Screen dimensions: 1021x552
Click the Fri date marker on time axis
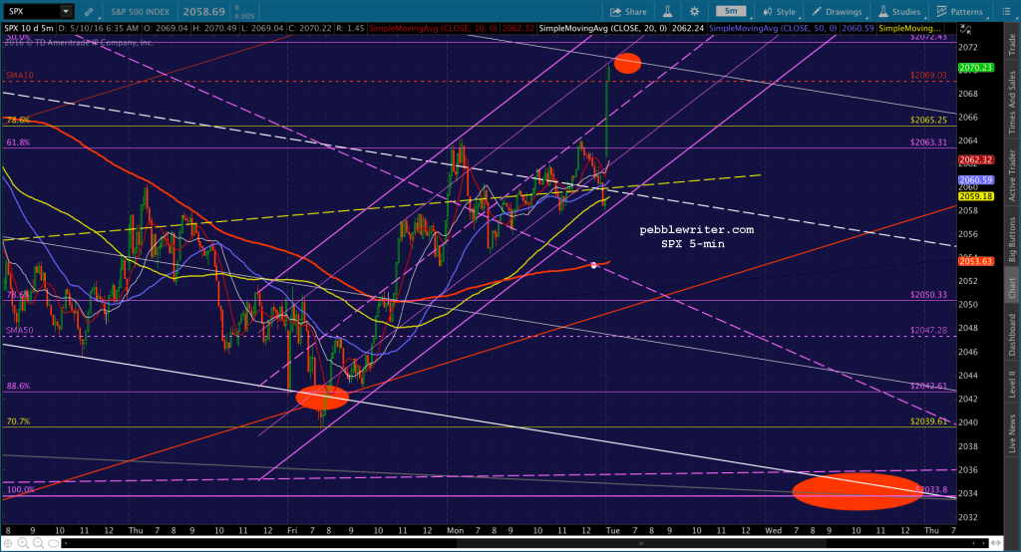[292, 530]
